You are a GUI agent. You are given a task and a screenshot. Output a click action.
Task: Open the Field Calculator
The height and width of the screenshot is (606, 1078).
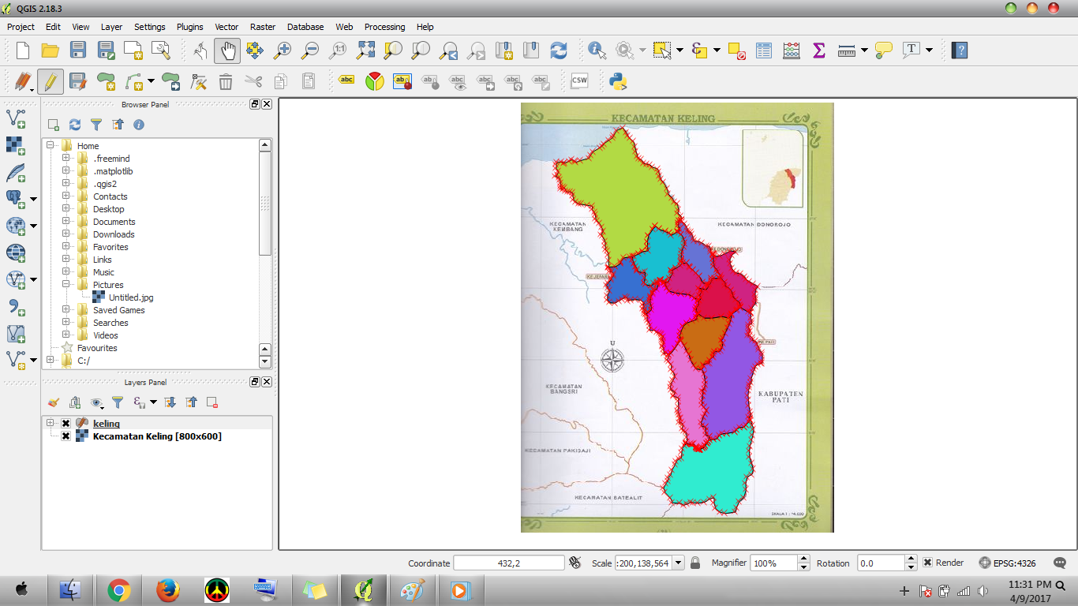coord(791,50)
